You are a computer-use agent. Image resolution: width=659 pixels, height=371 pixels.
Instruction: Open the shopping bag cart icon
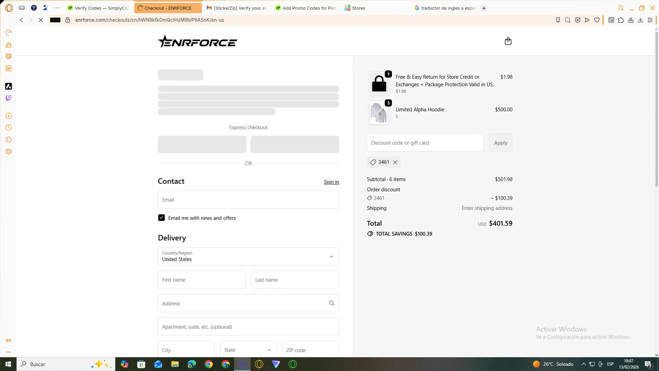click(508, 41)
